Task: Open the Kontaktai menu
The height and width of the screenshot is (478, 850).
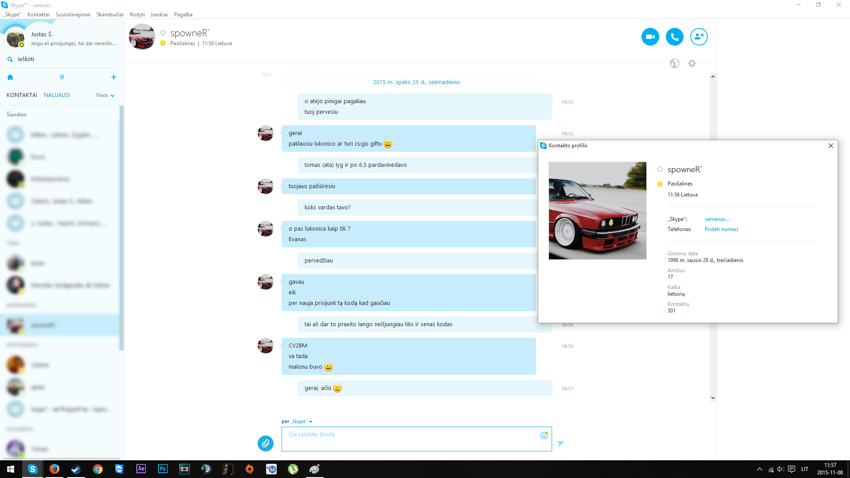Action: click(39, 15)
